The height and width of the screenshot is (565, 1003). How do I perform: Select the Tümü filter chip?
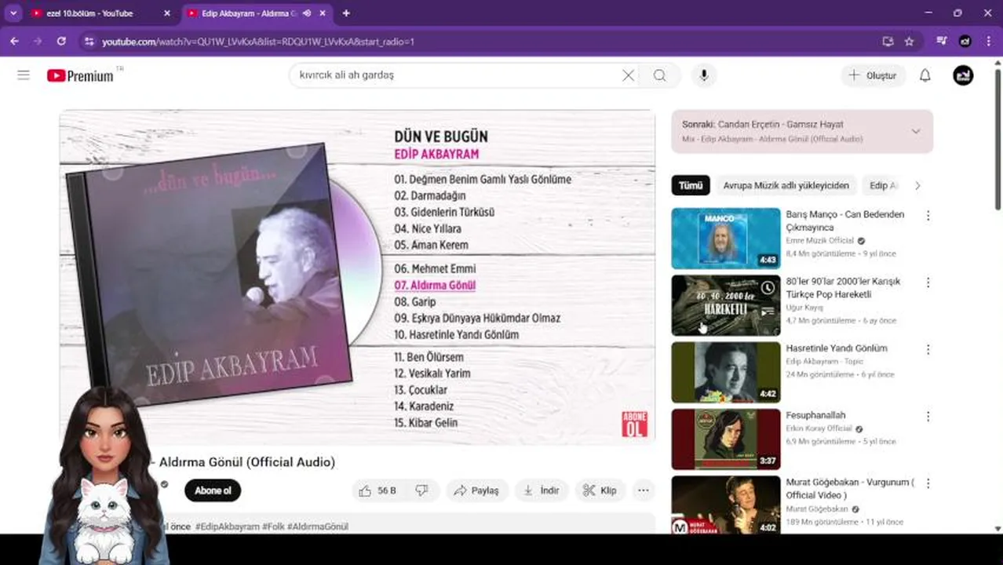click(x=691, y=186)
